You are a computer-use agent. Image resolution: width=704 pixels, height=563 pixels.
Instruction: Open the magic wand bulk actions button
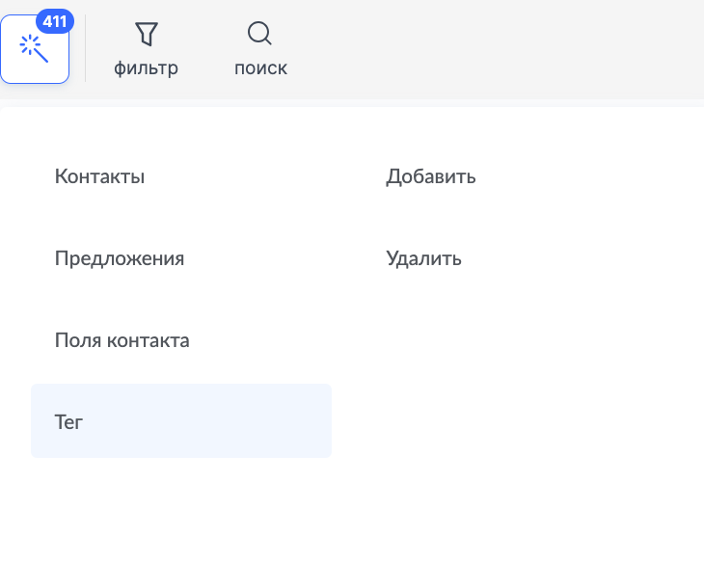coord(35,49)
